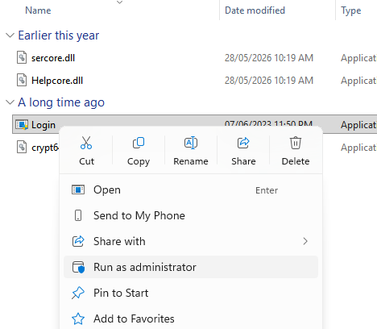This screenshot has width=377, height=329.
Task: Click the Delete trash icon
Action: click(296, 143)
